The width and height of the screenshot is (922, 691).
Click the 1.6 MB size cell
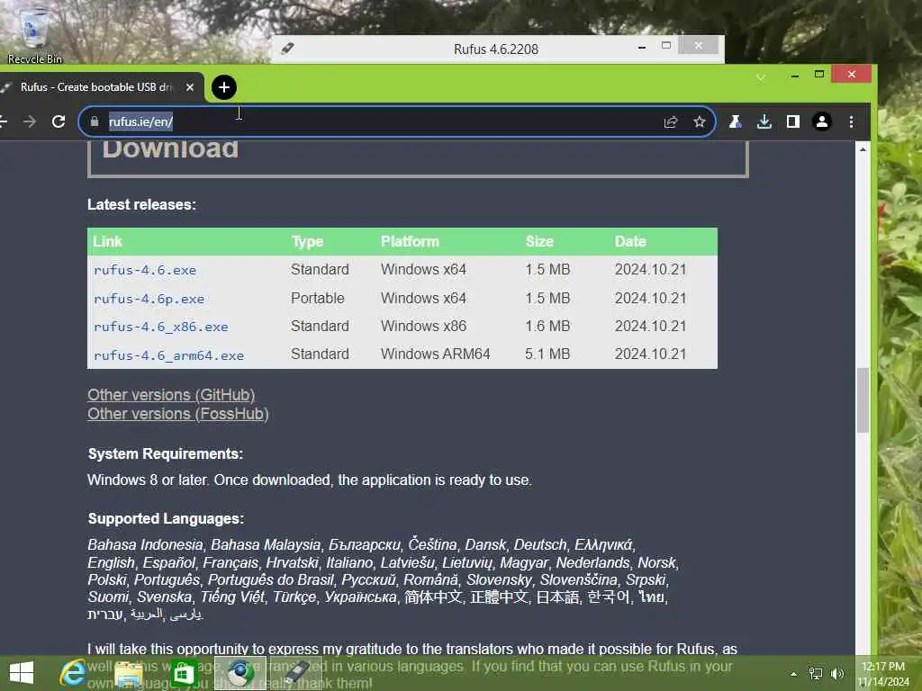[547, 326]
